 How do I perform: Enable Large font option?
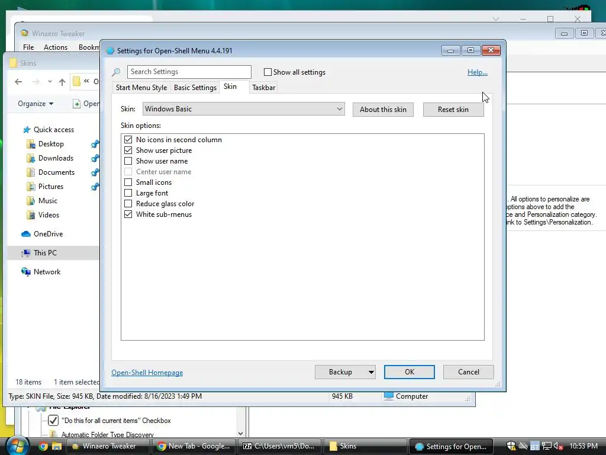128,193
